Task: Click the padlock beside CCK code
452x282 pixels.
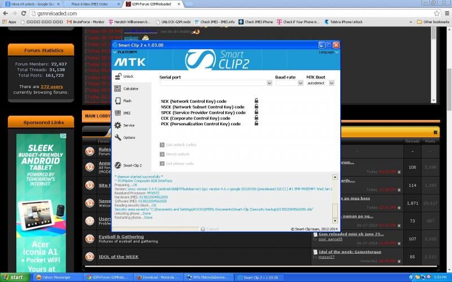Action: [x=257, y=117]
